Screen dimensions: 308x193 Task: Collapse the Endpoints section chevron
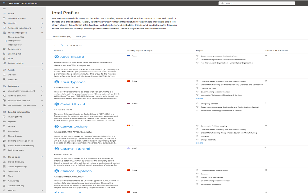42,86
